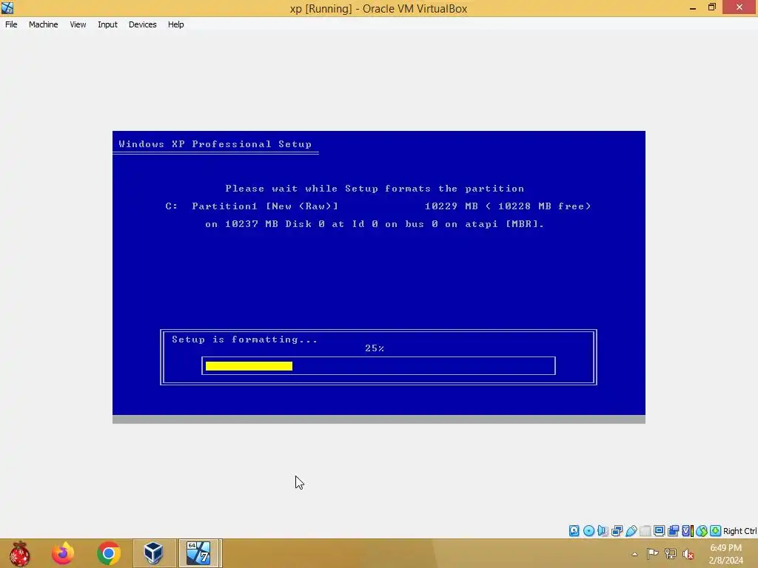Close the VirtualBox window

coord(739,7)
